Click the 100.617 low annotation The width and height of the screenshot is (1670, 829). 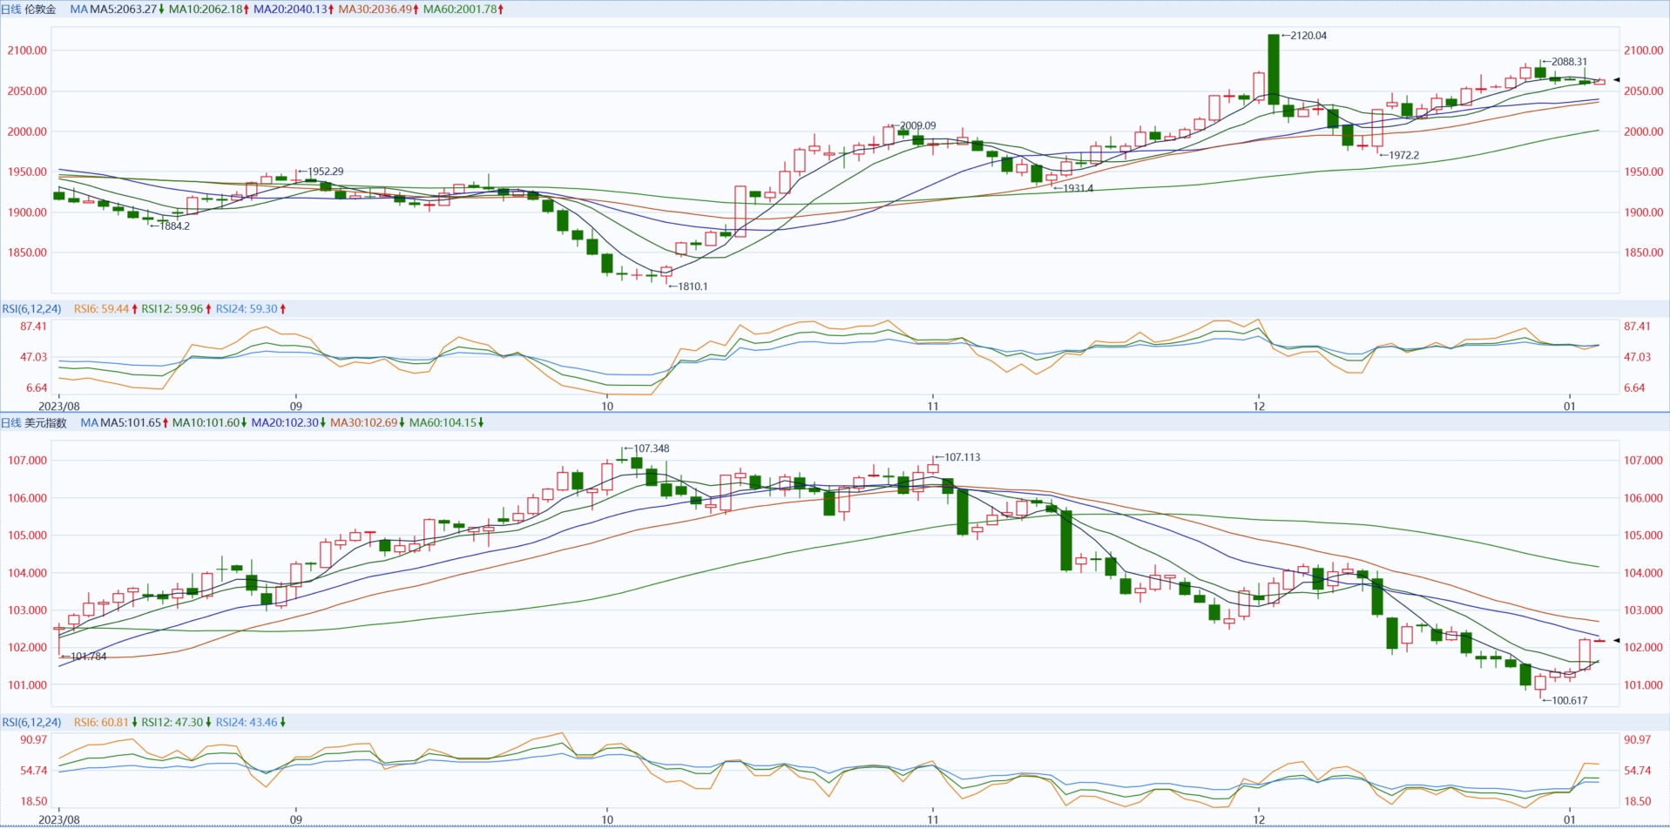[1565, 701]
